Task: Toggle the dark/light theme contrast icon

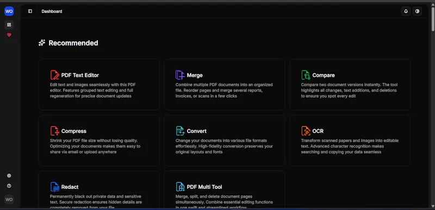Action: click(417, 11)
